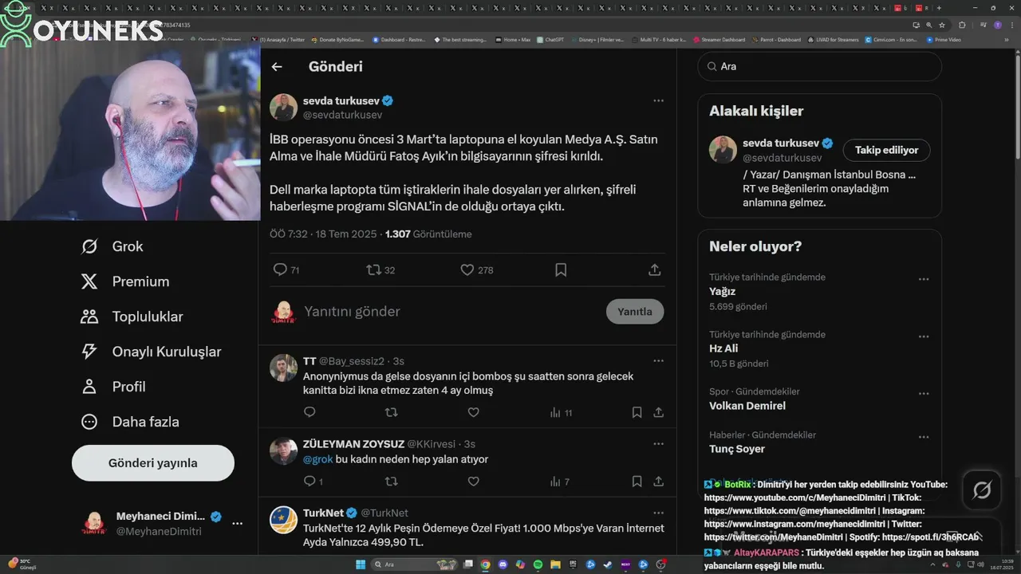1021x574 pixels.
Task: Open more options for the Tunç Soyer trend
Action: pos(923,437)
